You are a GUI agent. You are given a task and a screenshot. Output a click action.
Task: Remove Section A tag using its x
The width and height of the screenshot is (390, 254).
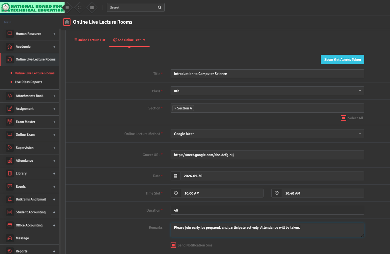point(175,108)
